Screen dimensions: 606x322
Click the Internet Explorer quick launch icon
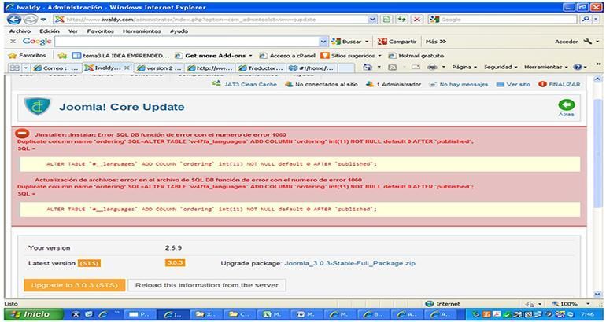tap(103, 314)
